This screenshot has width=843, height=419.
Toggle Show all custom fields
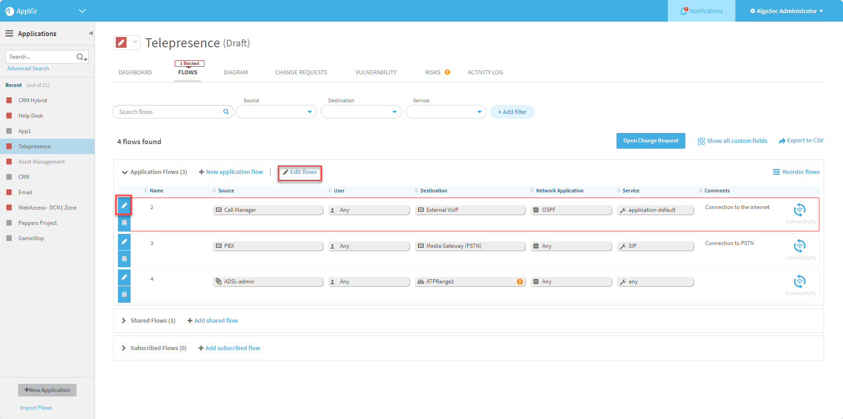pyautogui.click(x=732, y=141)
